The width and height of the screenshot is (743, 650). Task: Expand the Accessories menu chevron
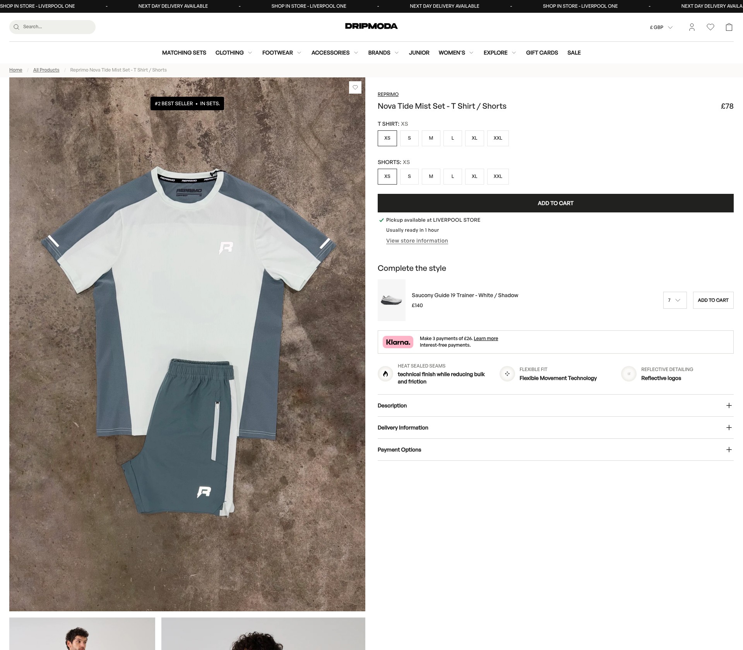coord(356,53)
